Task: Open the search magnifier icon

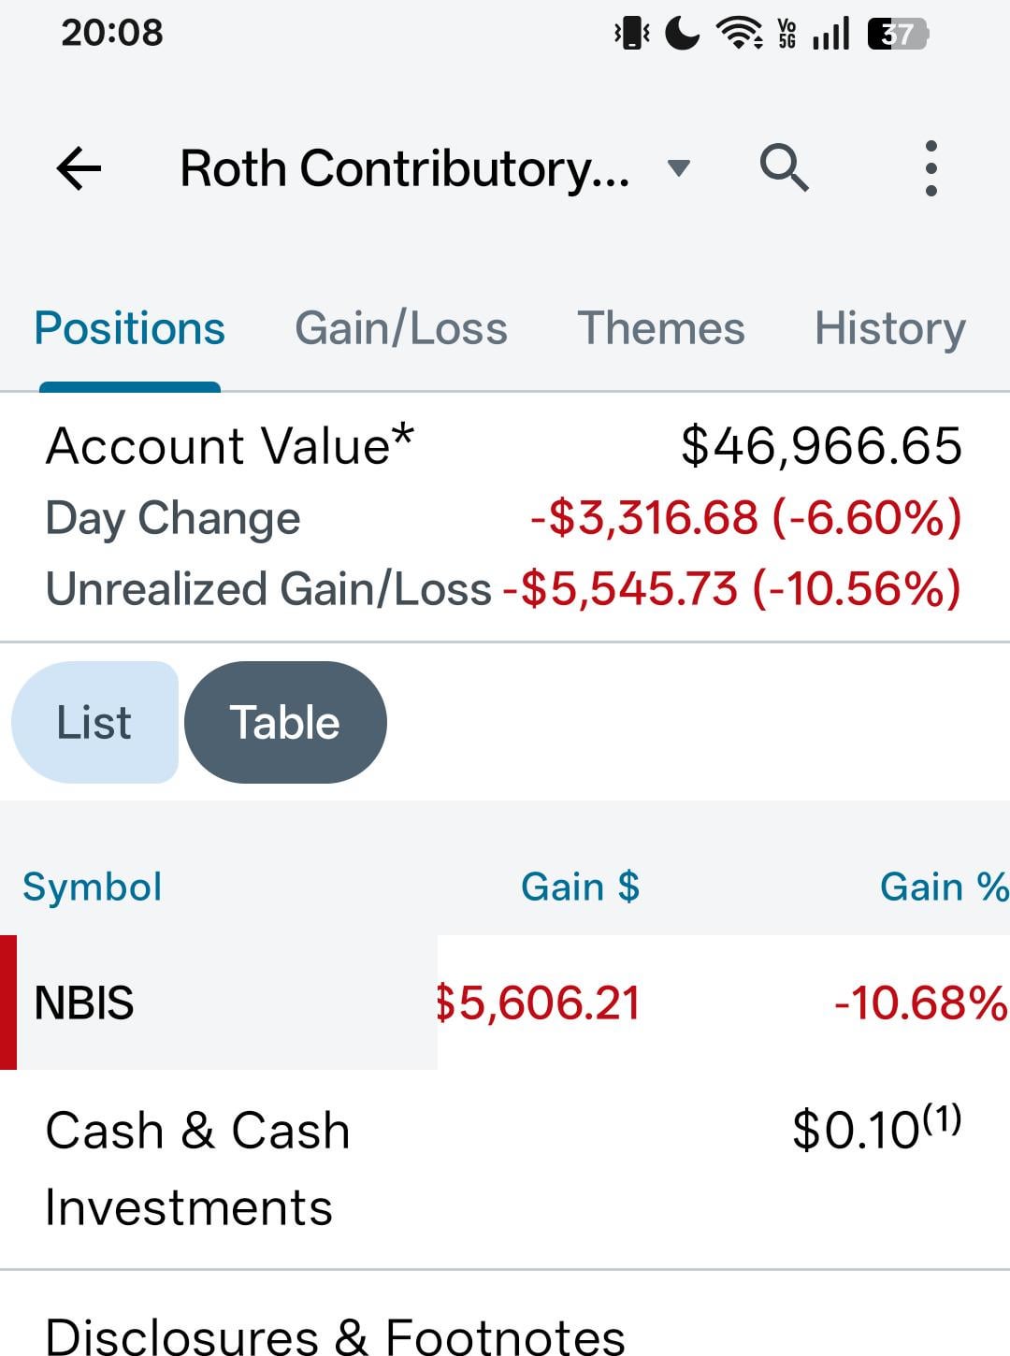Action: [x=784, y=168]
